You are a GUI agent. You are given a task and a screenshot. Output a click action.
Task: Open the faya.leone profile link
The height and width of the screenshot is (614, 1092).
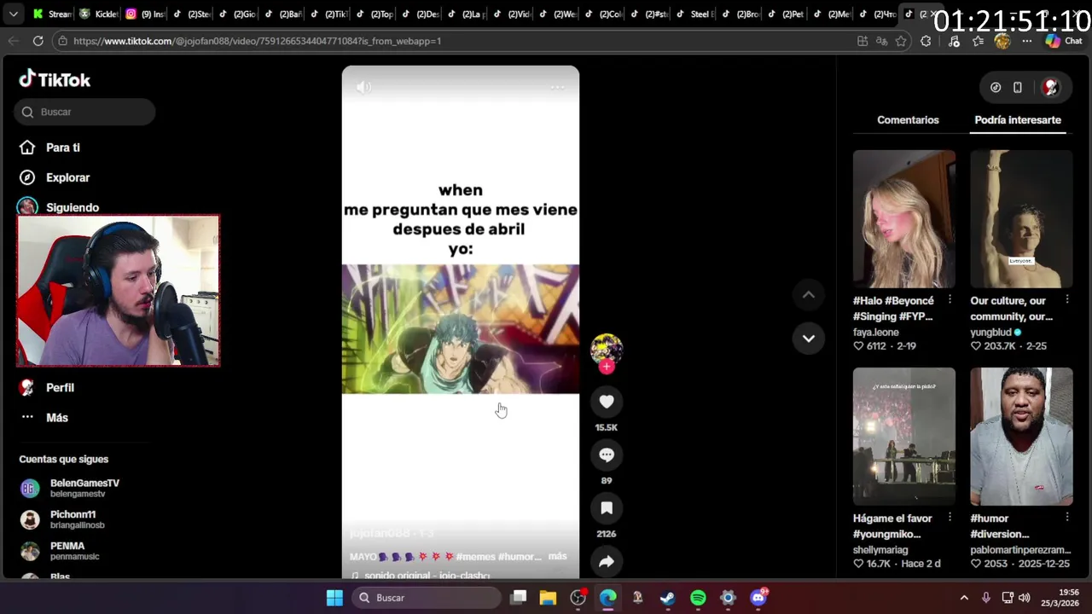tap(876, 333)
